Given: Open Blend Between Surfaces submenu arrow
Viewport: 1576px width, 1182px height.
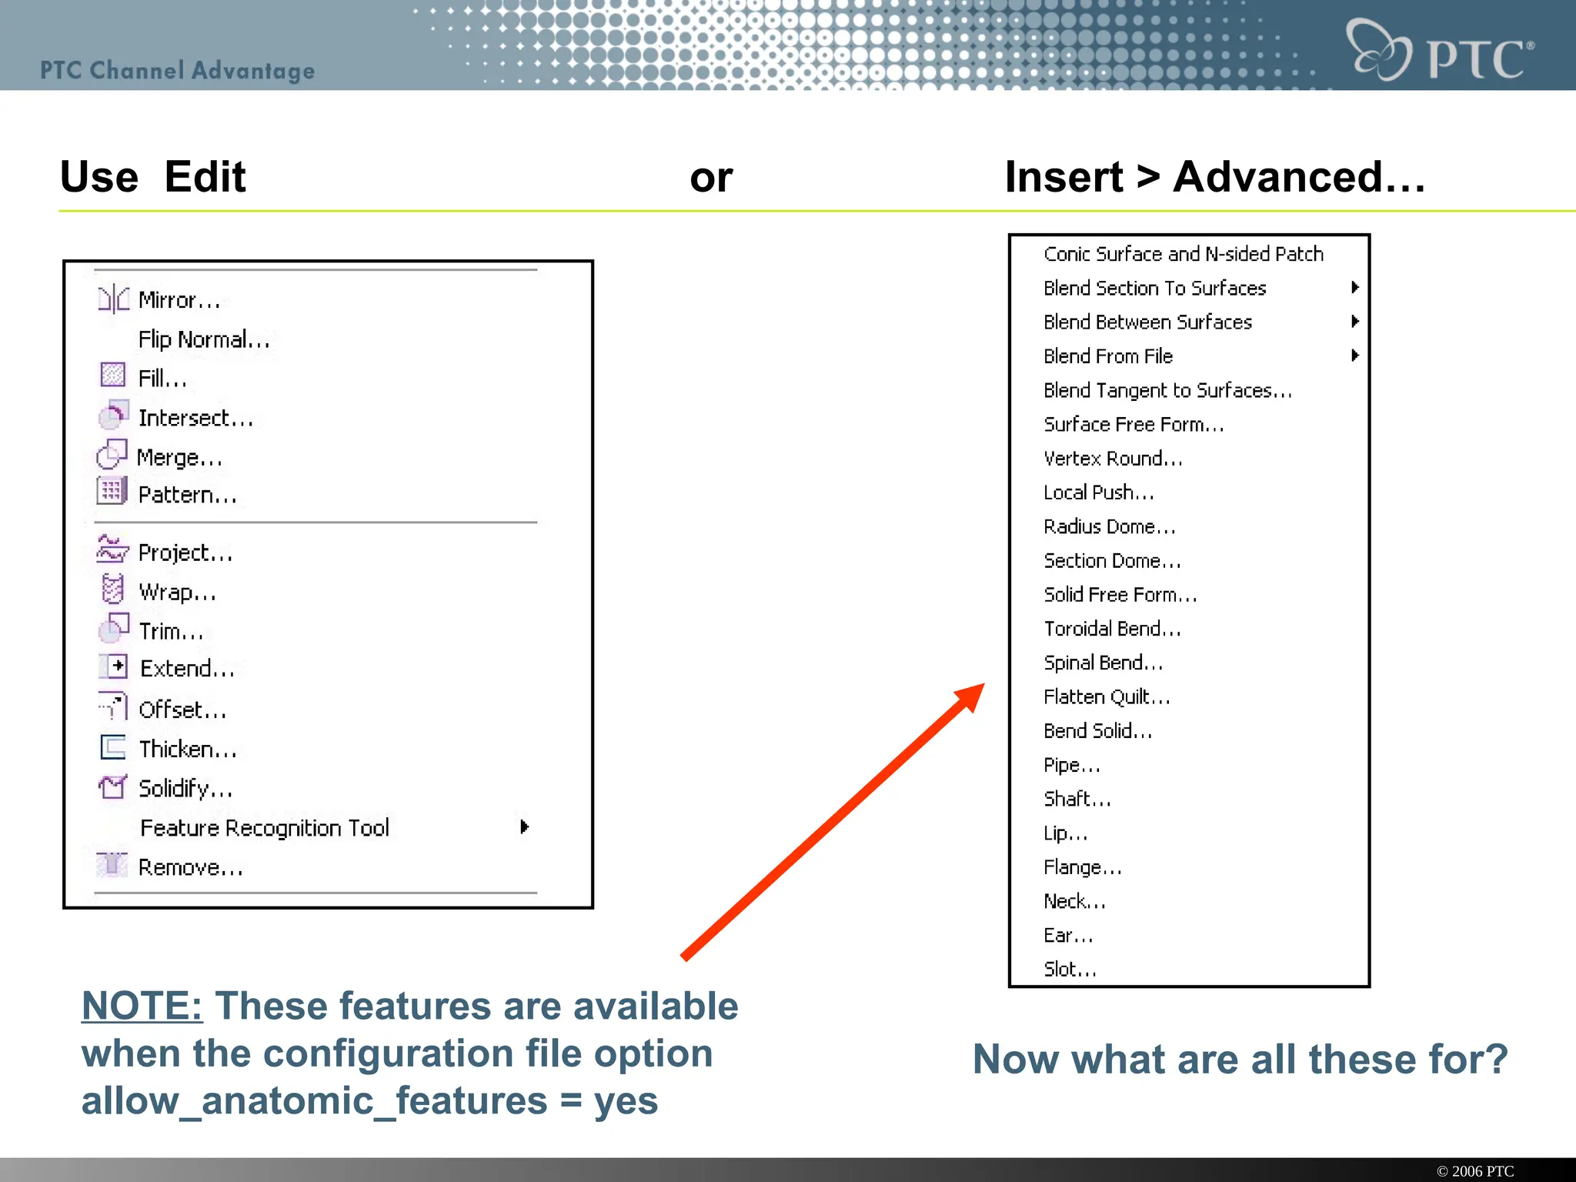Looking at the screenshot, I should (x=1354, y=322).
